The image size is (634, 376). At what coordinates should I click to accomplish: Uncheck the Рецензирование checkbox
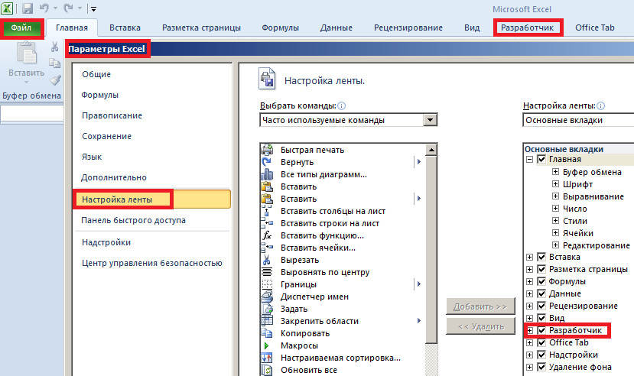coord(541,306)
